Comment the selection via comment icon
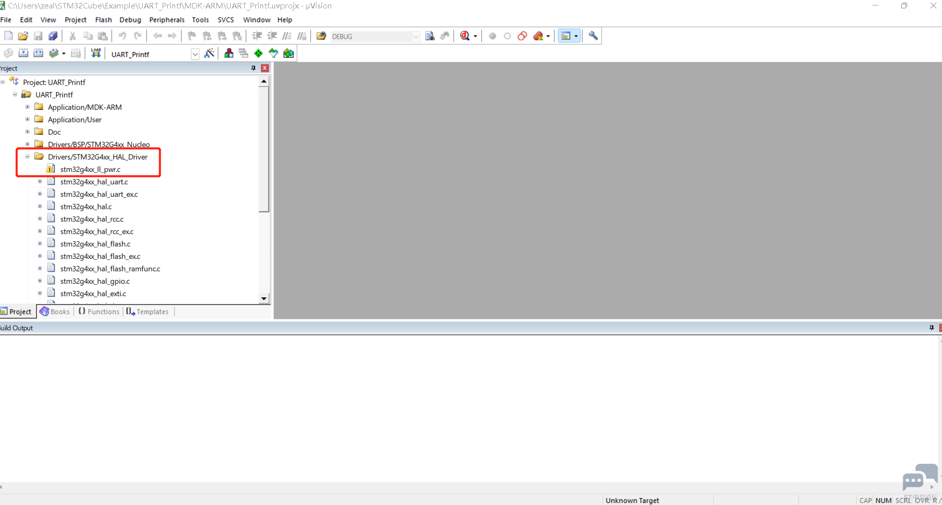Viewport: 942px width, 505px height. tap(287, 36)
